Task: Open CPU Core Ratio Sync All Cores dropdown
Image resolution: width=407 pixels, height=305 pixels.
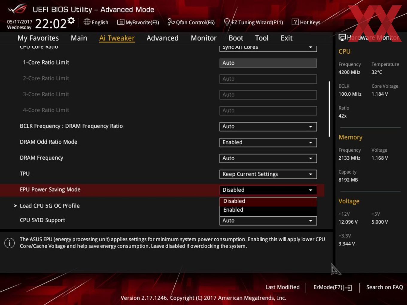Action: tap(268, 48)
